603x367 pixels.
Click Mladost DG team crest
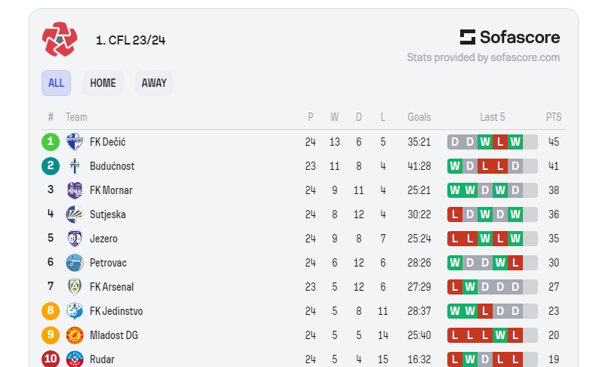pyautogui.click(x=75, y=335)
